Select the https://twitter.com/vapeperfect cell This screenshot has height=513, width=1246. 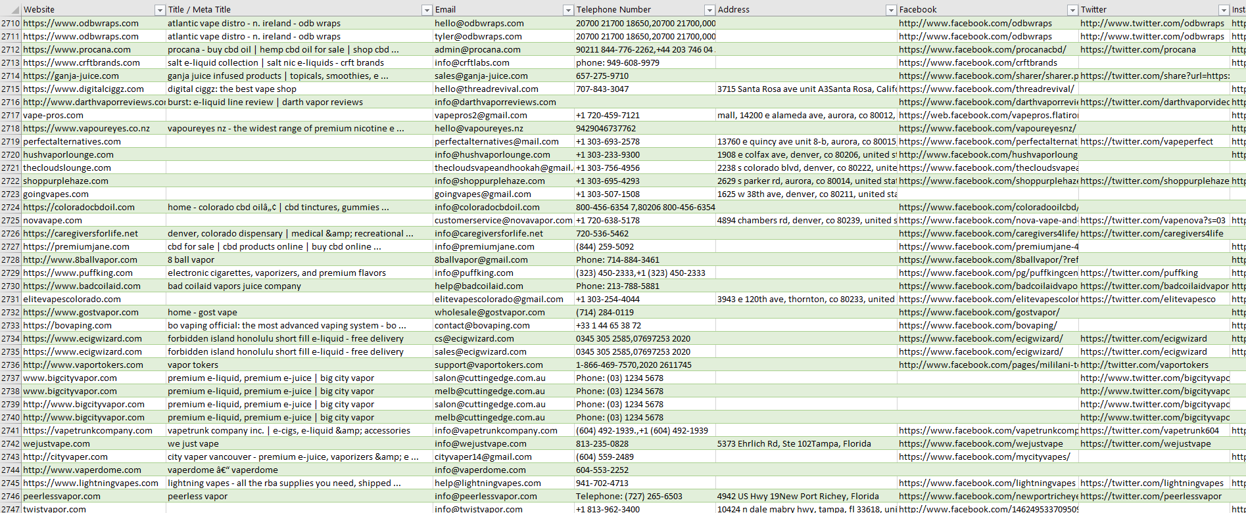click(x=1154, y=141)
